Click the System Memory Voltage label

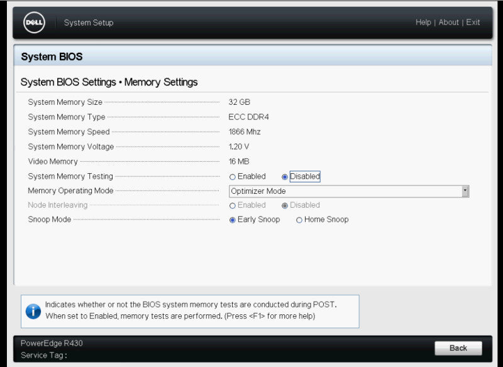(x=71, y=147)
